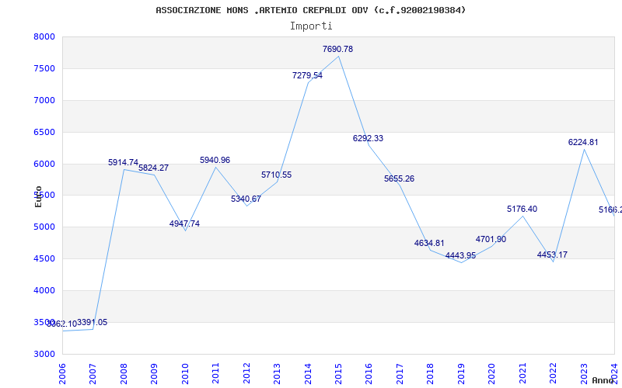The width and height of the screenshot is (622, 388).
Task: Click the x-axis year 2014
Action: [x=308, y=374]
